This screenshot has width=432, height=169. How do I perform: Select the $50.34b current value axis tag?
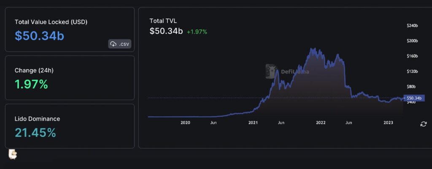(414, 98)
